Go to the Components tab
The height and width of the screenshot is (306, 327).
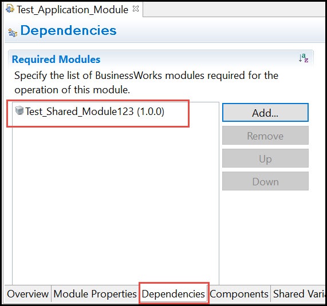pyautogui.click(x=239, y=294)
